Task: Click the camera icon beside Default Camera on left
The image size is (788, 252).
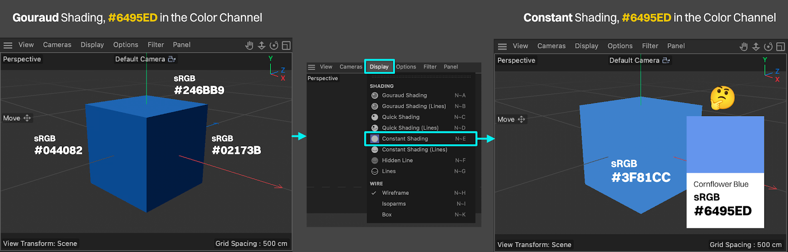Action: coord(171,59)
